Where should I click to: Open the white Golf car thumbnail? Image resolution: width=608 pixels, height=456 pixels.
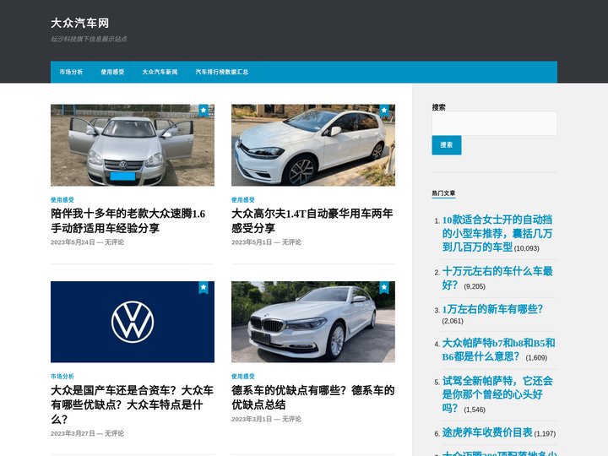coord(313,145)
